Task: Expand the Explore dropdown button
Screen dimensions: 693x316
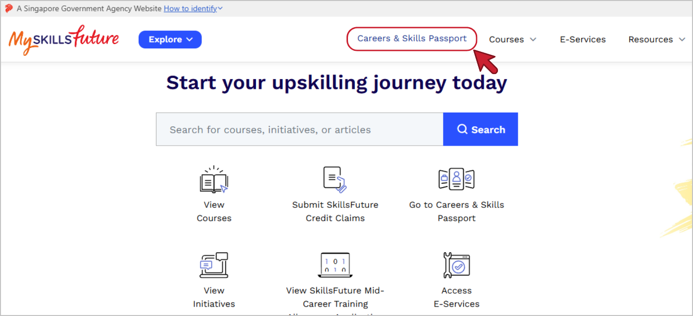Action: (170, 39)
